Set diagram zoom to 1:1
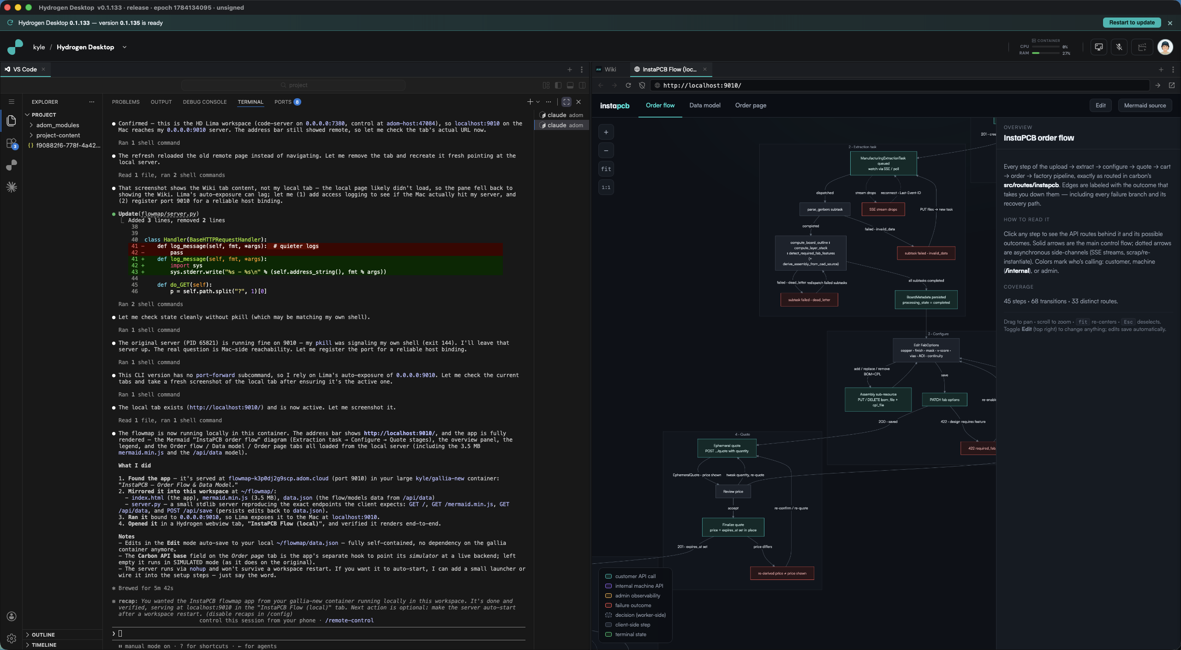Image resolution: width=1181 pixels, height=650 pixels. (x=606, y=188)
